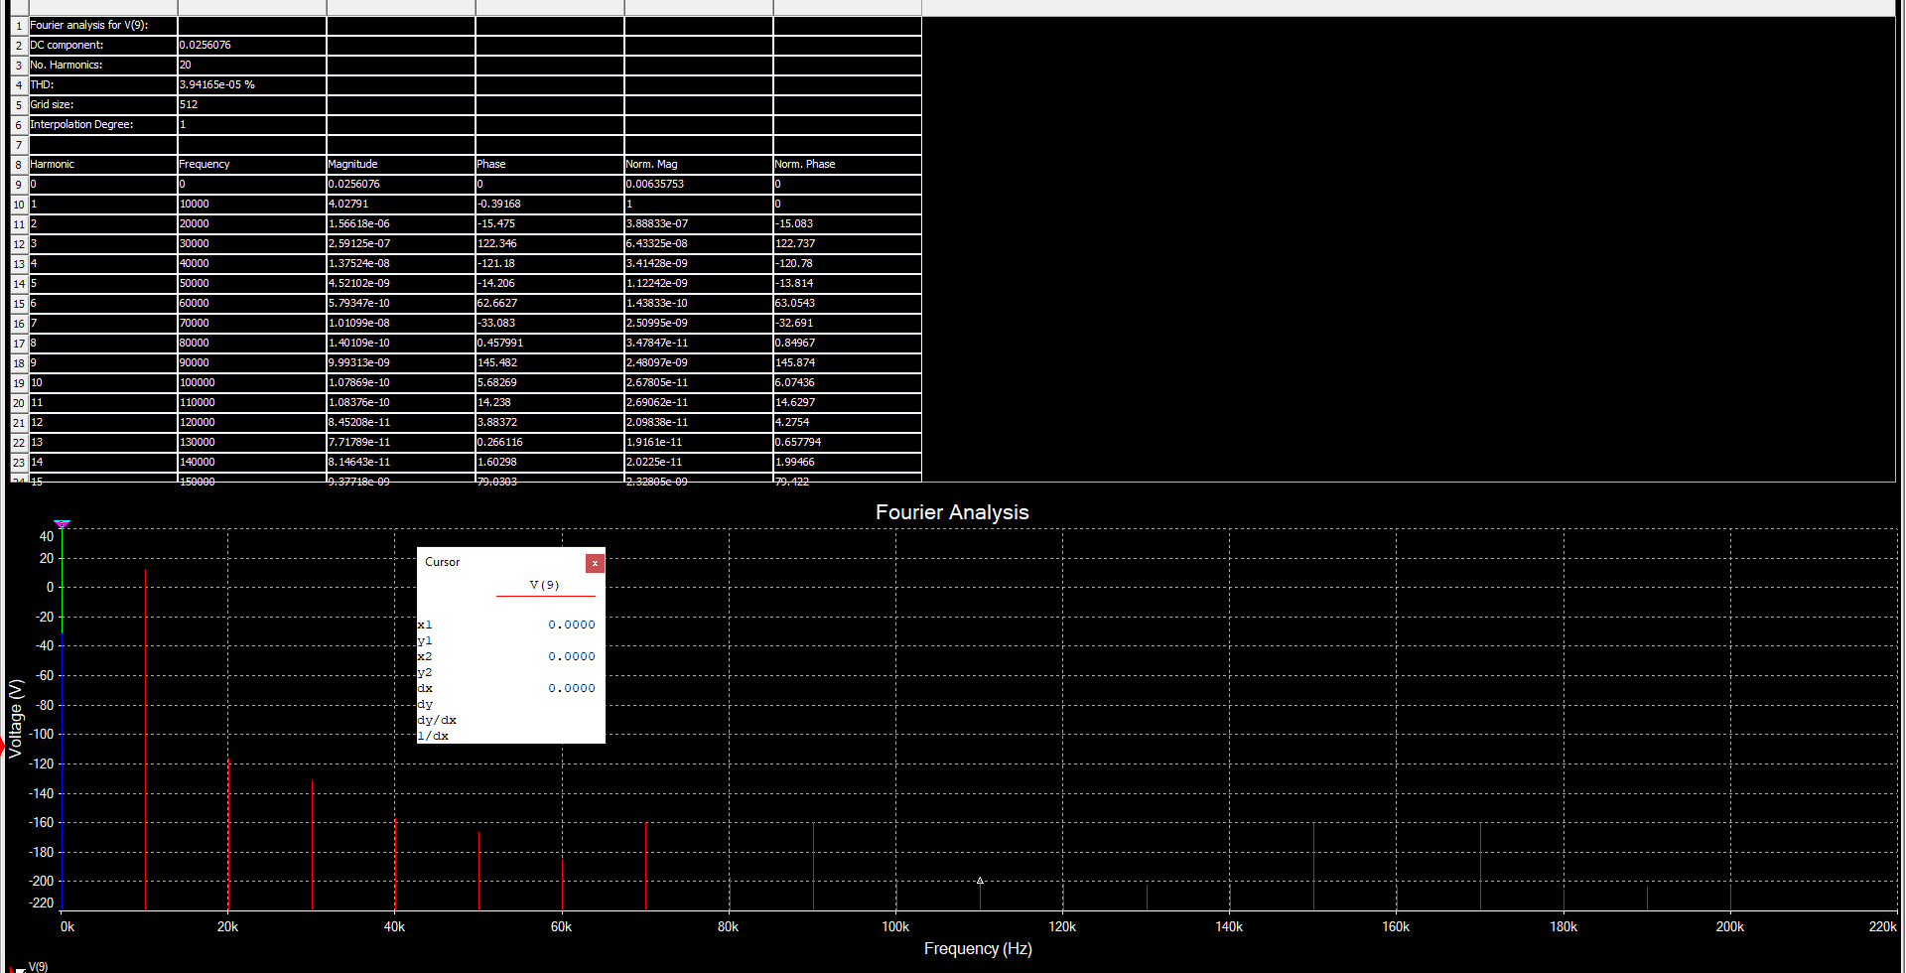Select the 'No. Harmonics:' label cell
Viewport: 1906px width, 973px height.
[x=103, y=66]
